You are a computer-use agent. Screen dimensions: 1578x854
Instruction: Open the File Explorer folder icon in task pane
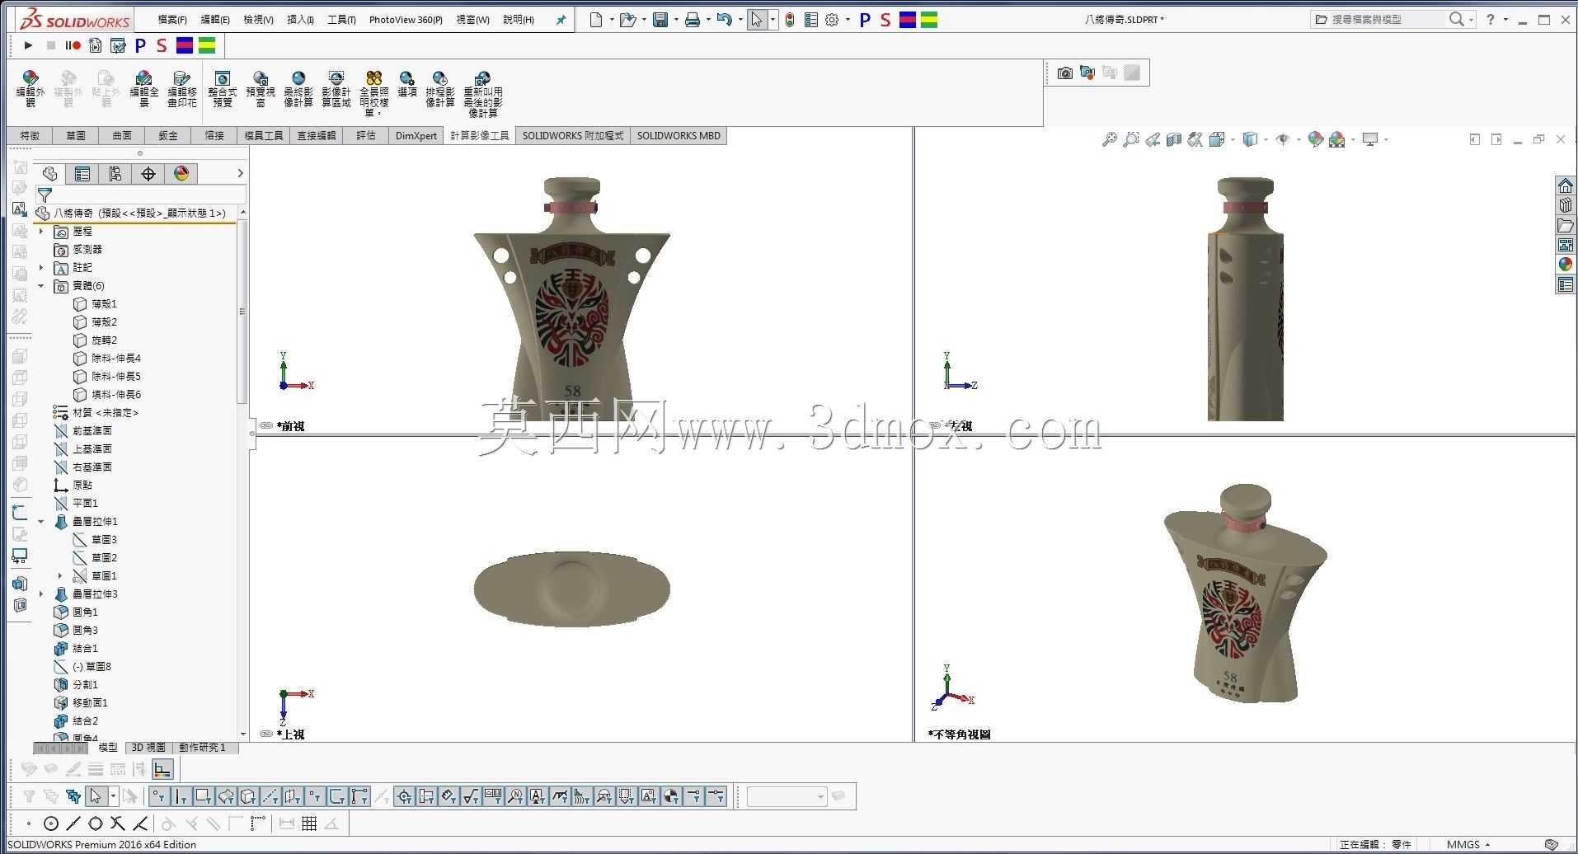pyautogui.click(x=1565, y=225)
